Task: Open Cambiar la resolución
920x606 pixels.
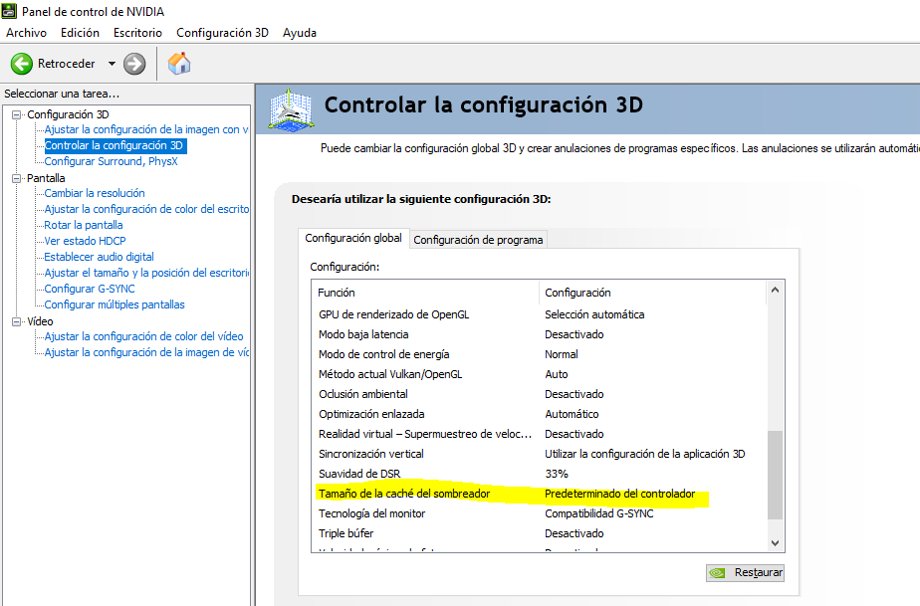Action: coord(95,193)
